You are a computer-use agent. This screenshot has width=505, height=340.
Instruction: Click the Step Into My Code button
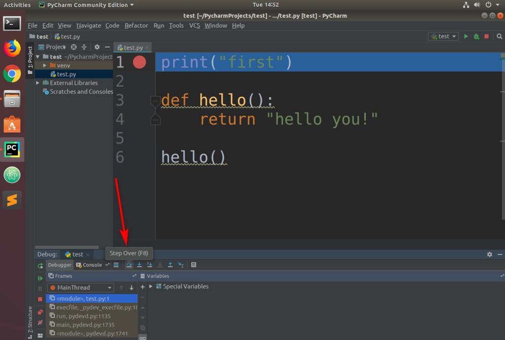pyautogui.click(x=150, y=265)
